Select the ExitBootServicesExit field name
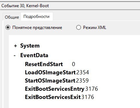Image resolution: width=140 pixels, height=108 pixels. (53, 97)
